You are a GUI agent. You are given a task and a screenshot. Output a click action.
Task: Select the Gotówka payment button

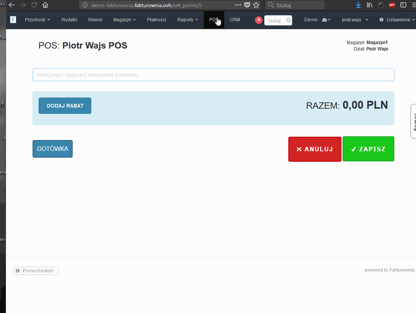52,149
